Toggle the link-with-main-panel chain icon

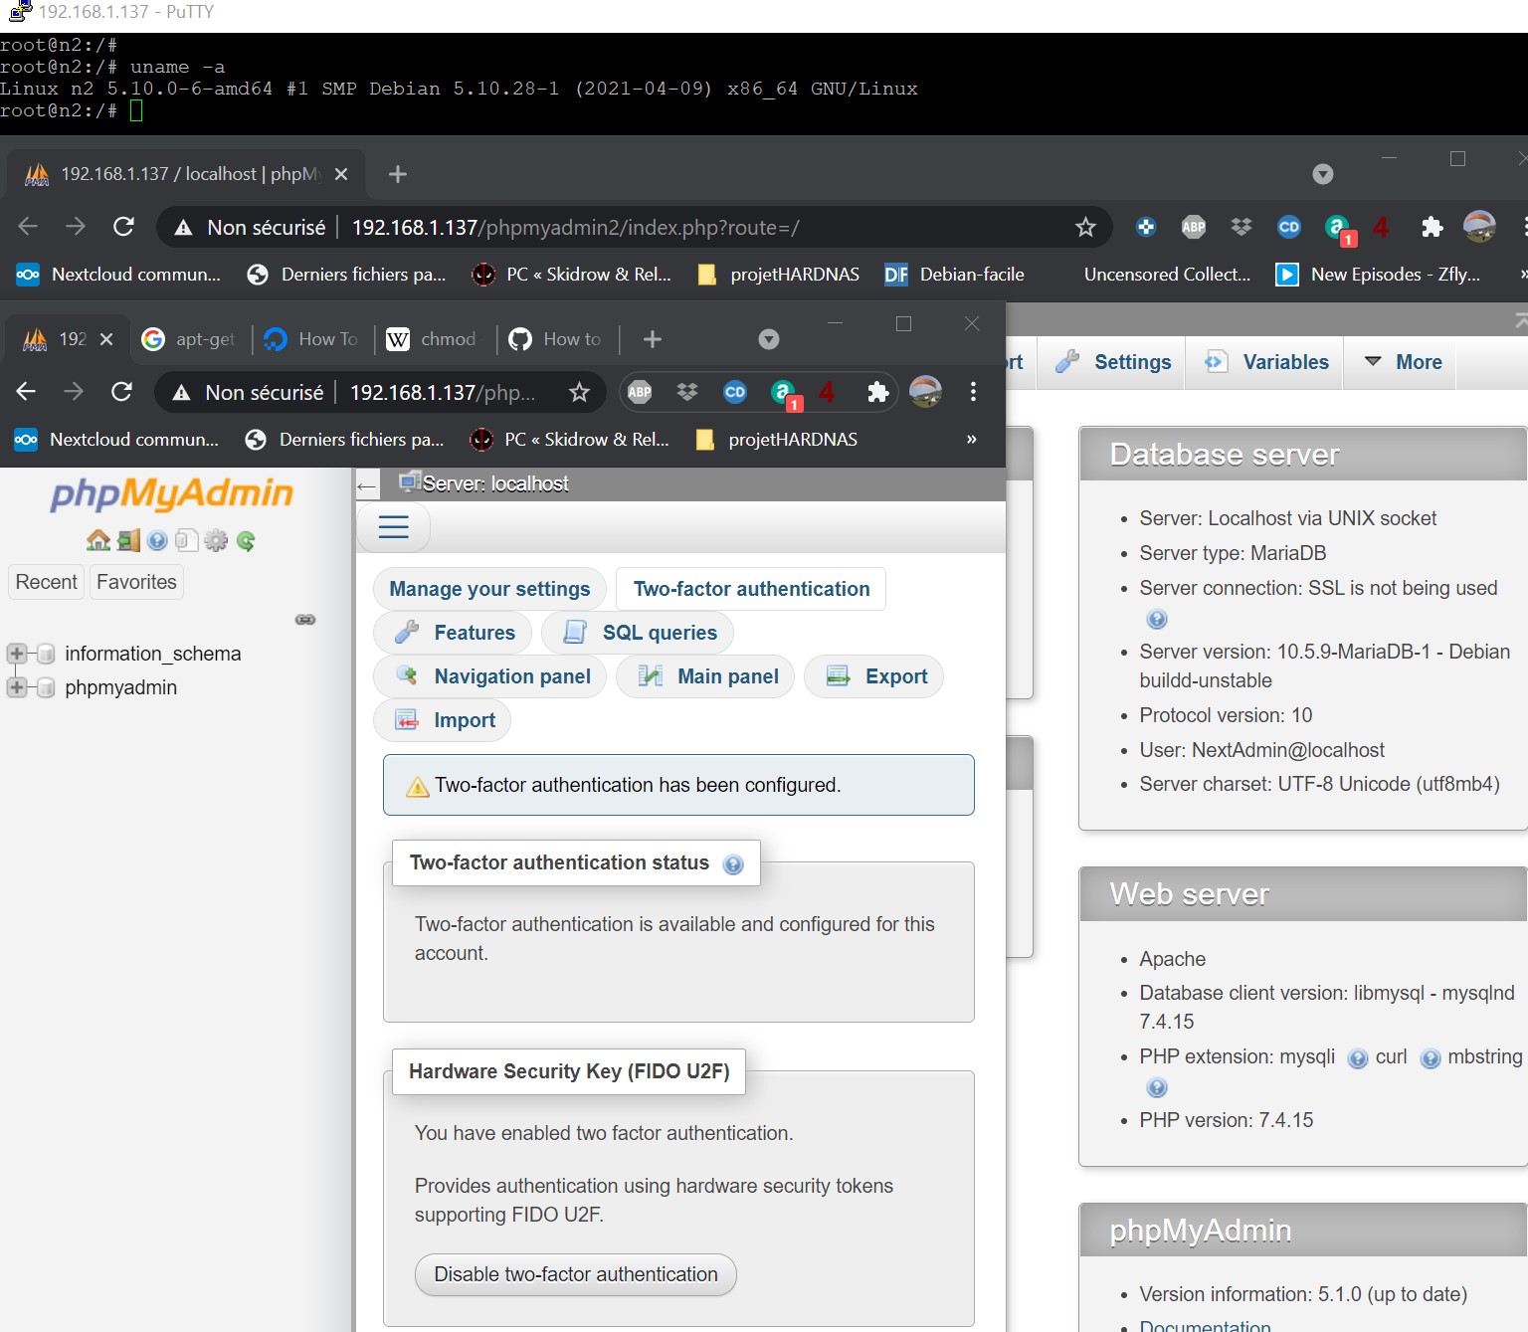coord(305,619)
